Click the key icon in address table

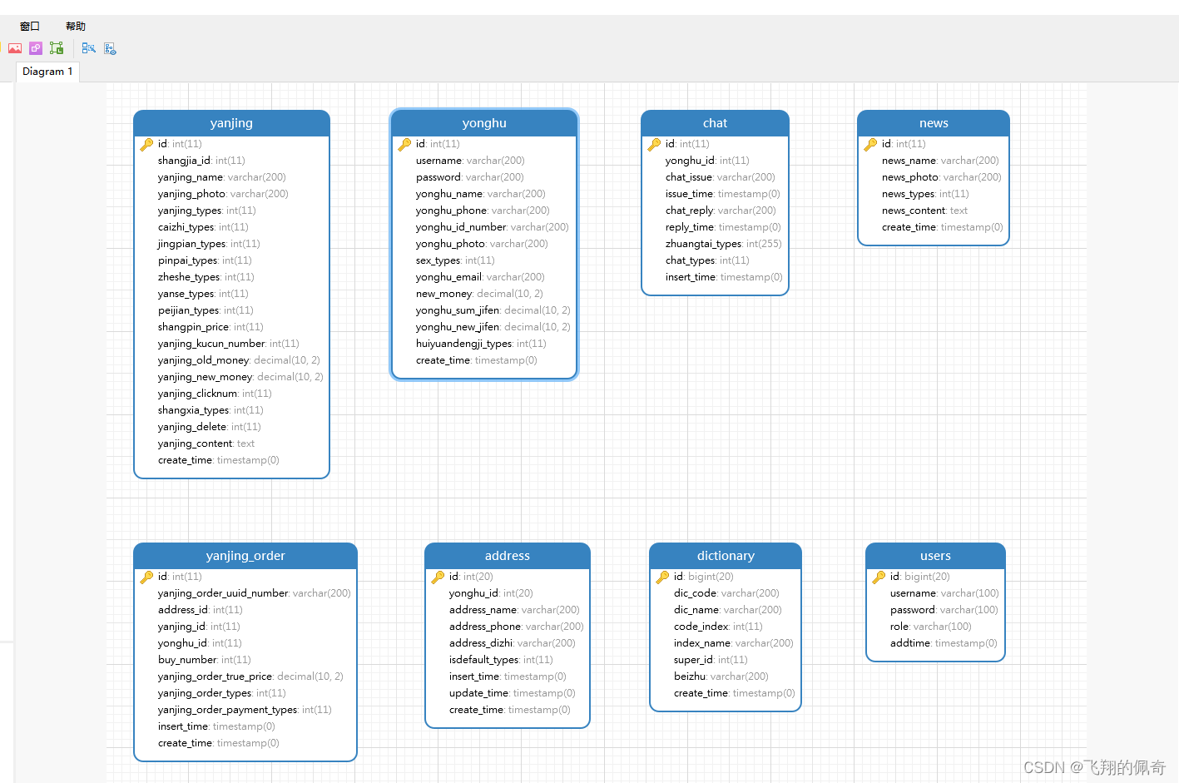tap(438, 577)
